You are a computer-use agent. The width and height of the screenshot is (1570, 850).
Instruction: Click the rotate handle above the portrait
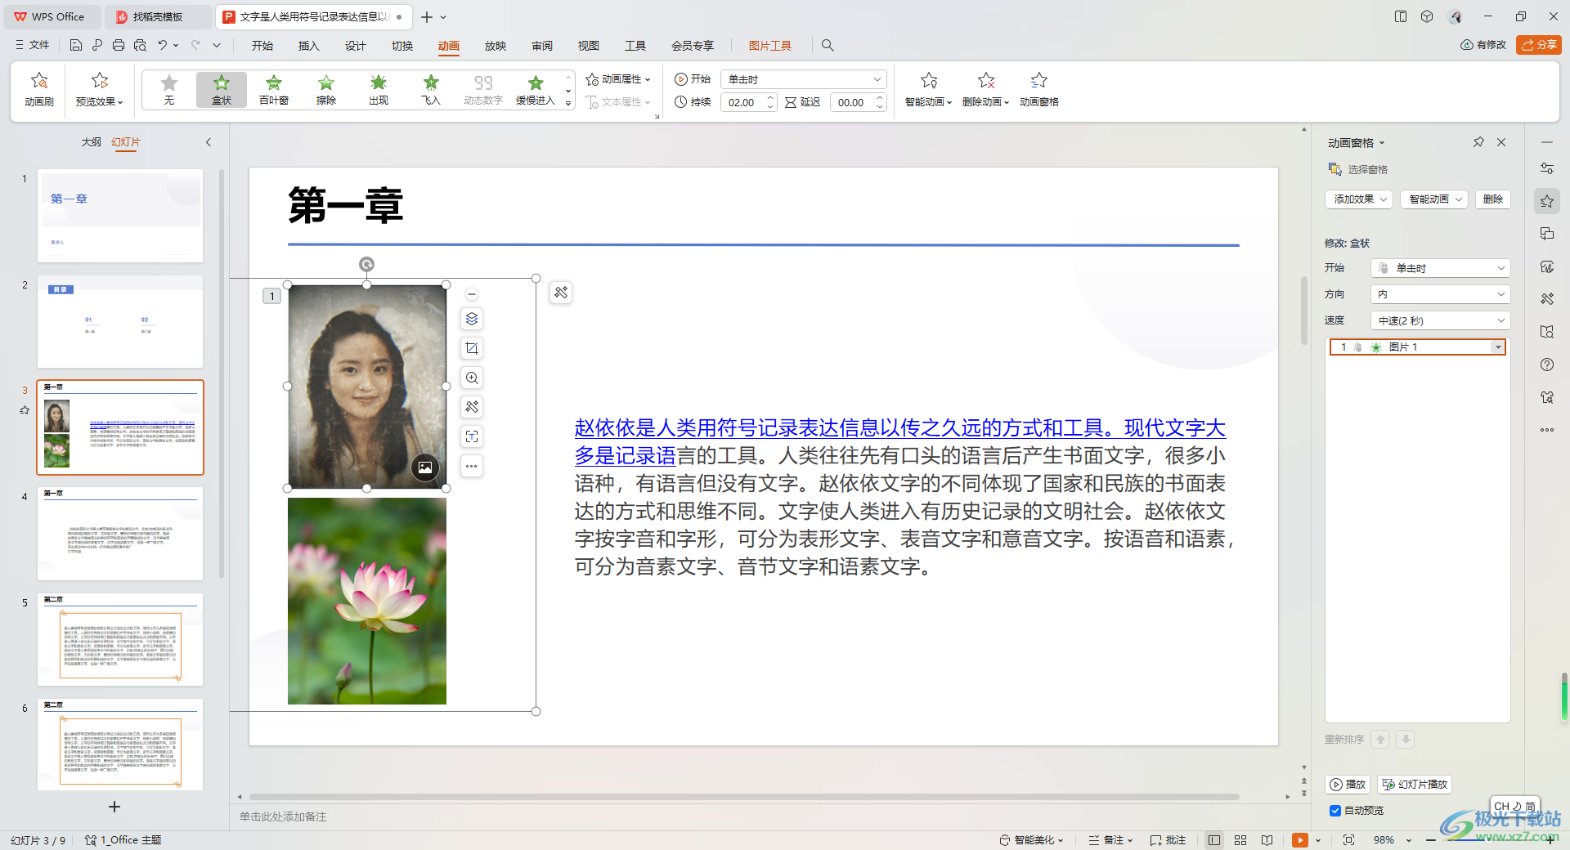click(366, 264)
